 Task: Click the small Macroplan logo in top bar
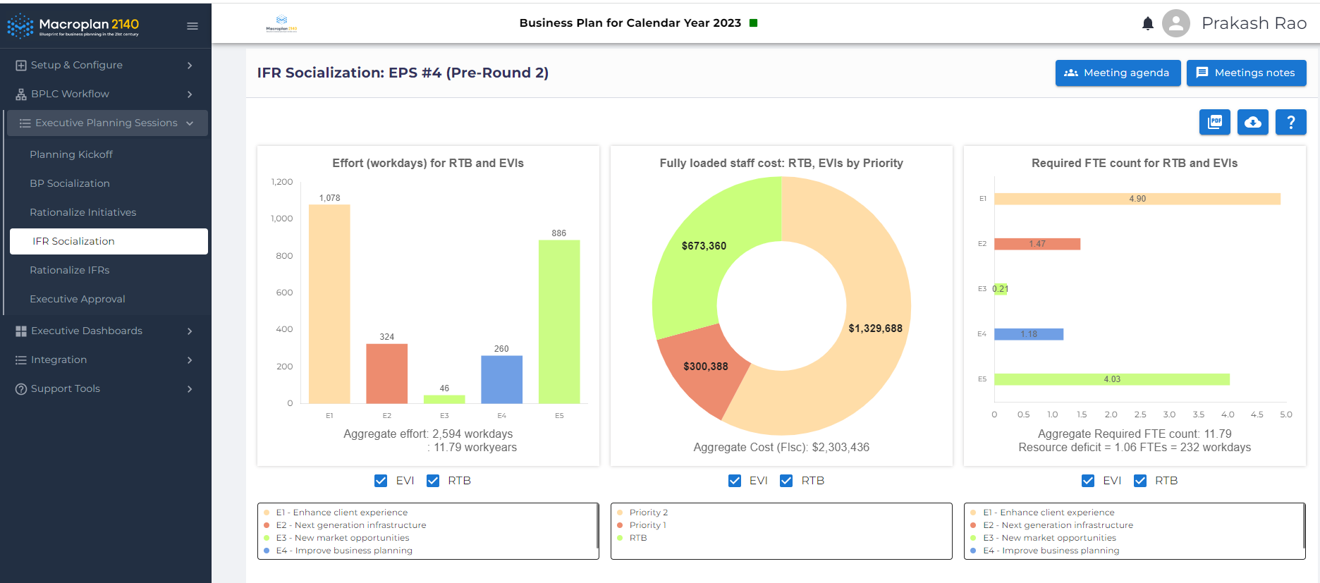[x=281, y=23]
